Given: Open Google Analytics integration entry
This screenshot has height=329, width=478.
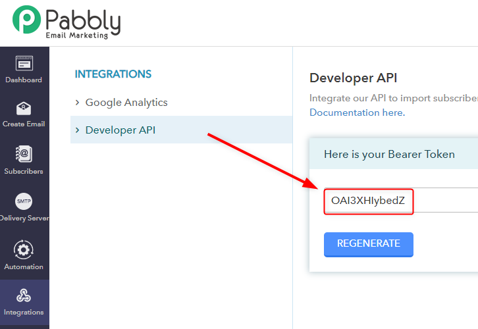Looking at the screenshot, I should click(126, 103).
